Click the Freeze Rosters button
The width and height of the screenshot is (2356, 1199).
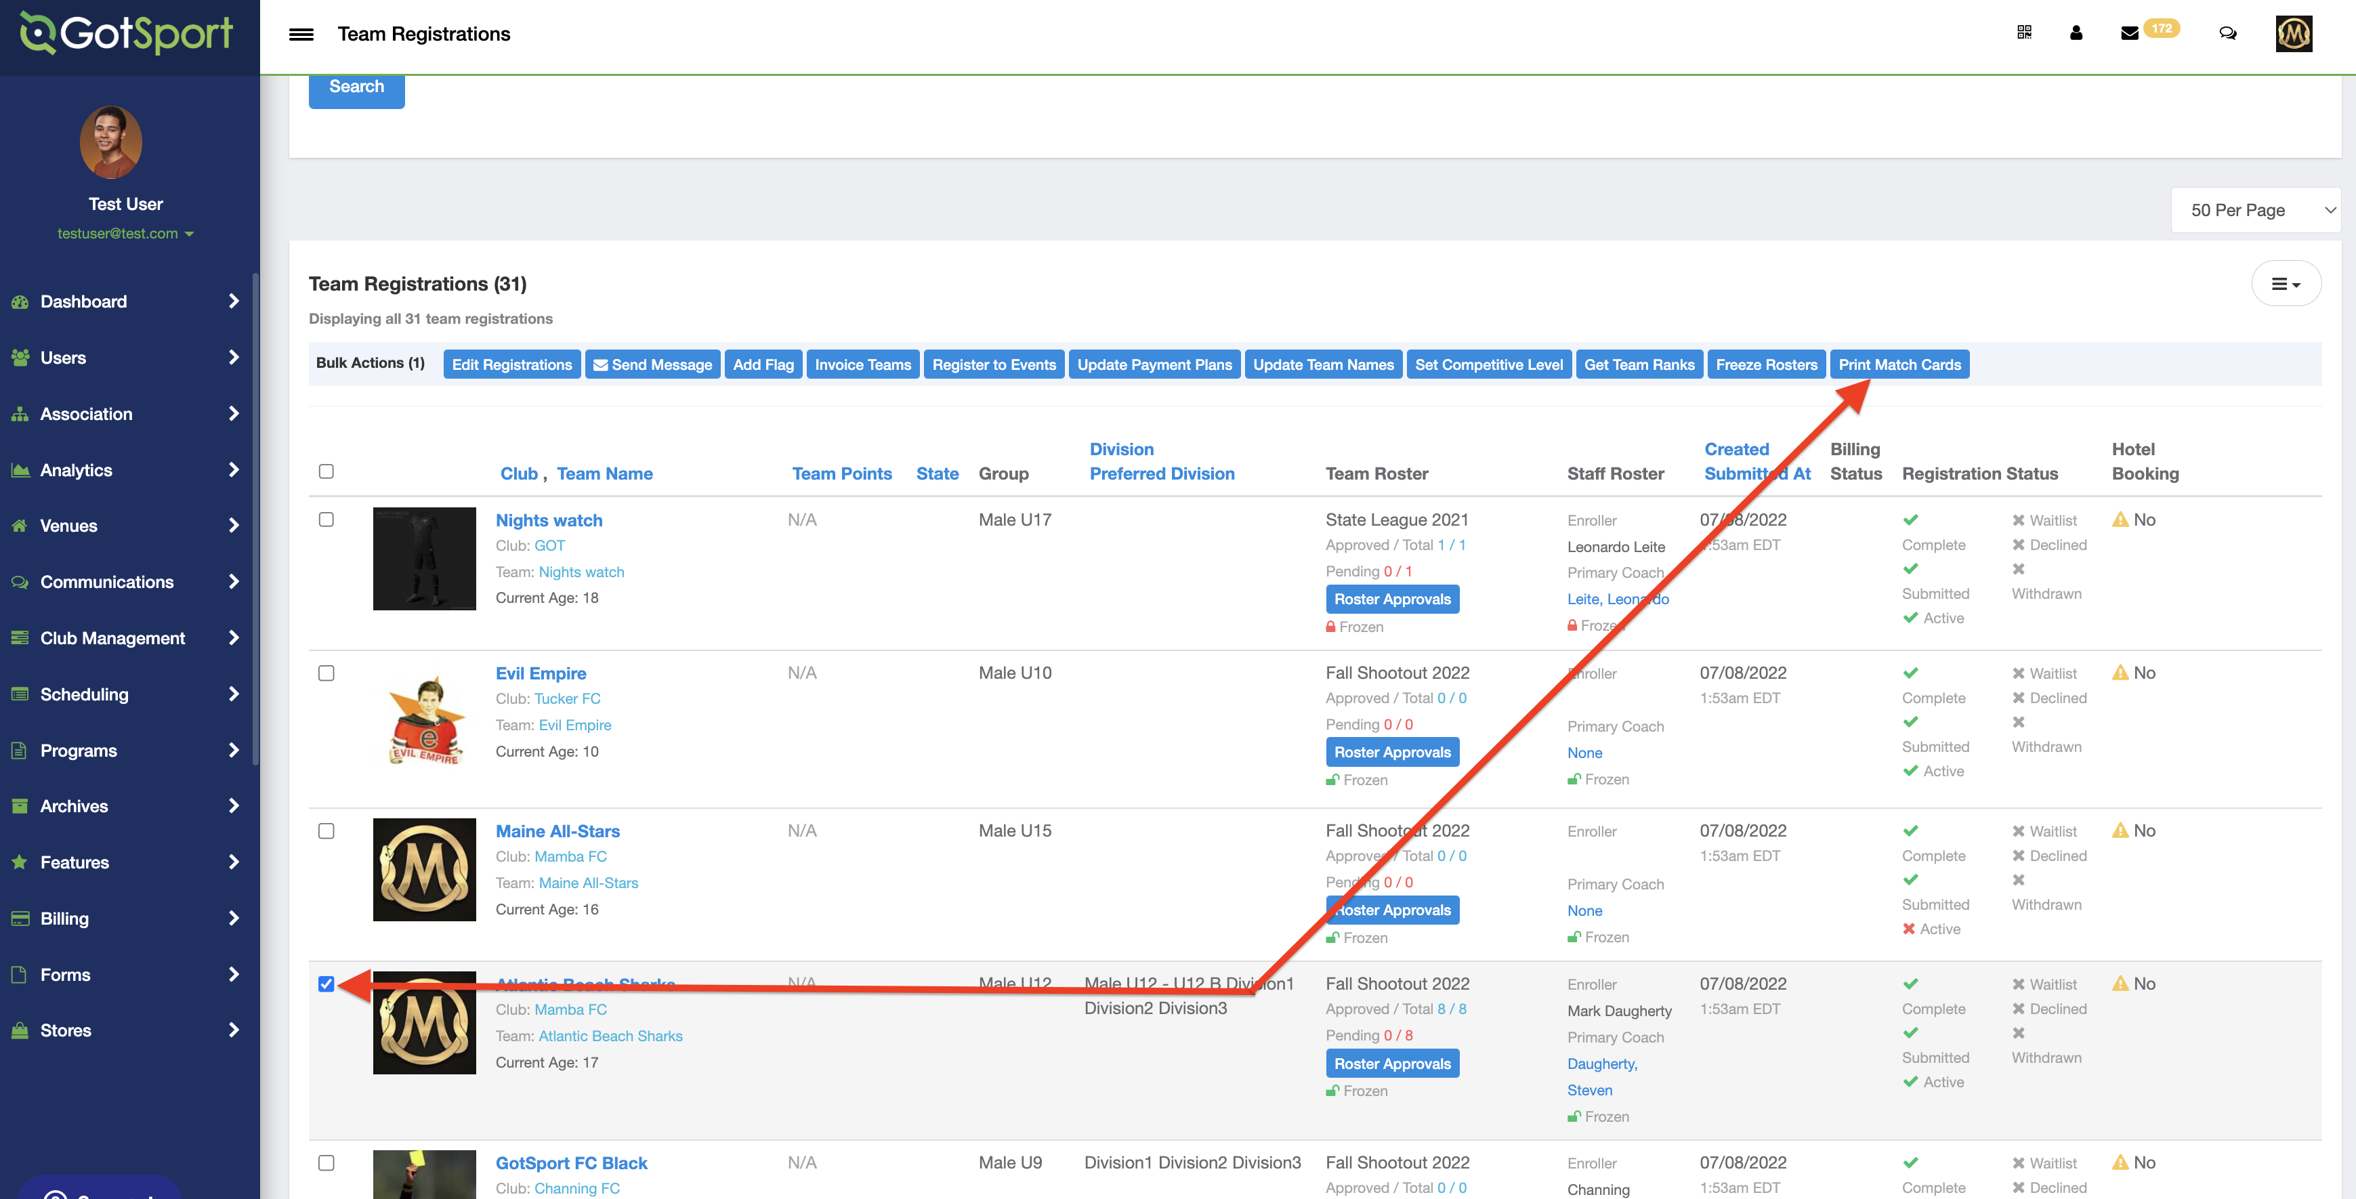click(1766, 364)
